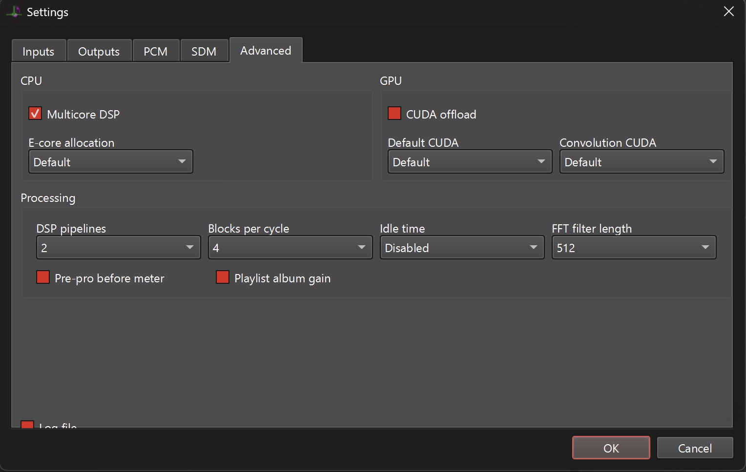This screenshot has width=746, height=472.
Task: Click the CUDA offload label
Action: coord(441,115)
